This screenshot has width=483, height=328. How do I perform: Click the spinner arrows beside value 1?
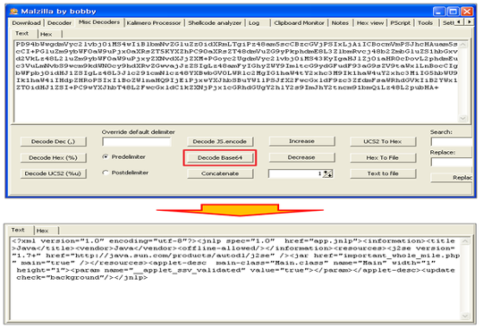(x=327, y=174)
